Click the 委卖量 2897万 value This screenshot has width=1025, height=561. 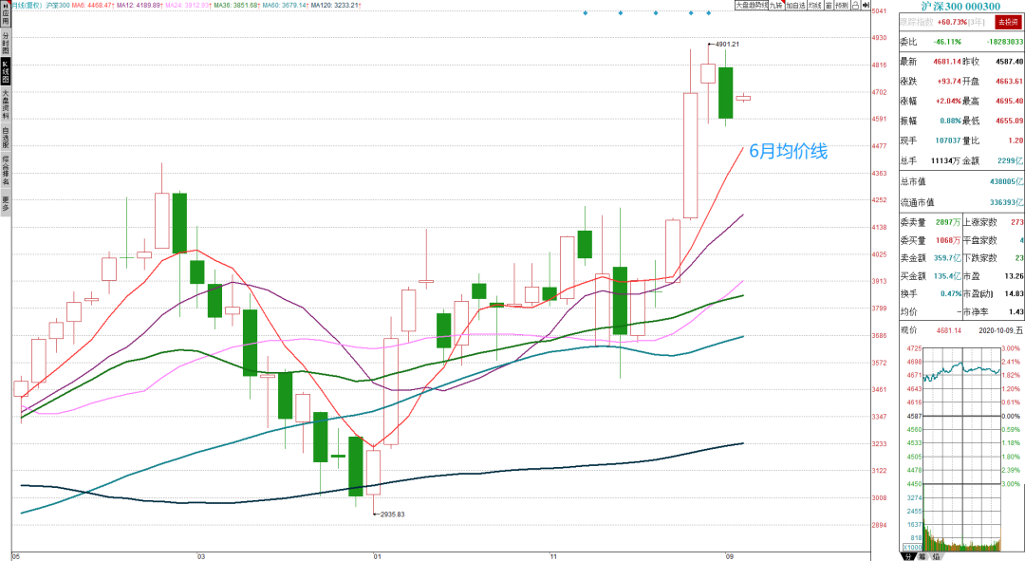click(x=948, y=222)
